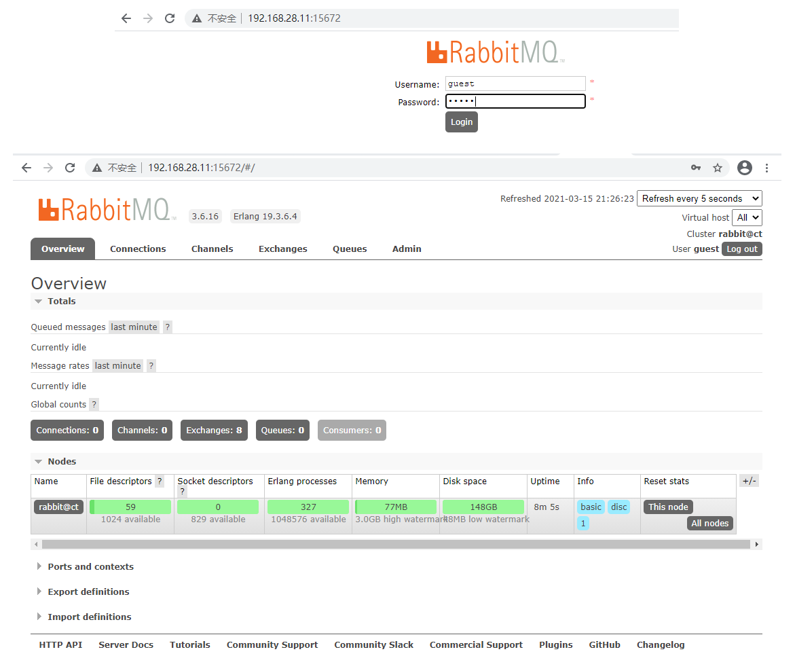Open Community Support footer link
This screenshot has width=795, height=656.
[x=272, y=644]
